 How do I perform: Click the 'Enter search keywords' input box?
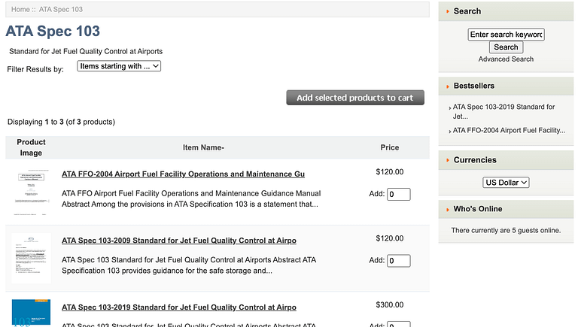tap(506, 35)
